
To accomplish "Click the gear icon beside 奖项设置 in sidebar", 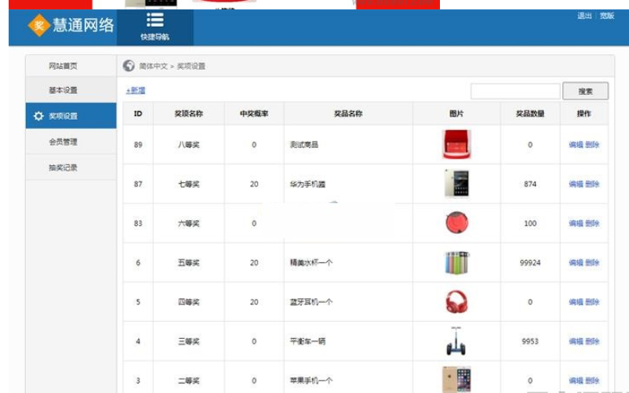I will (x=38, y=116).
